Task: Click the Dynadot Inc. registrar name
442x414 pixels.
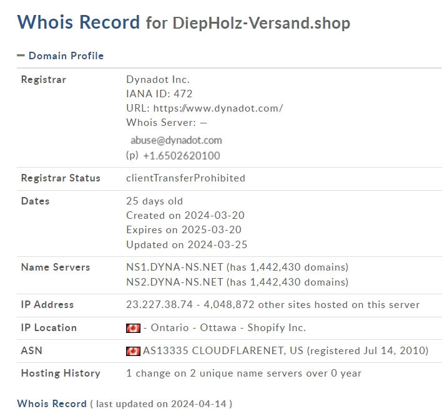Action: [x=158, y=80]
